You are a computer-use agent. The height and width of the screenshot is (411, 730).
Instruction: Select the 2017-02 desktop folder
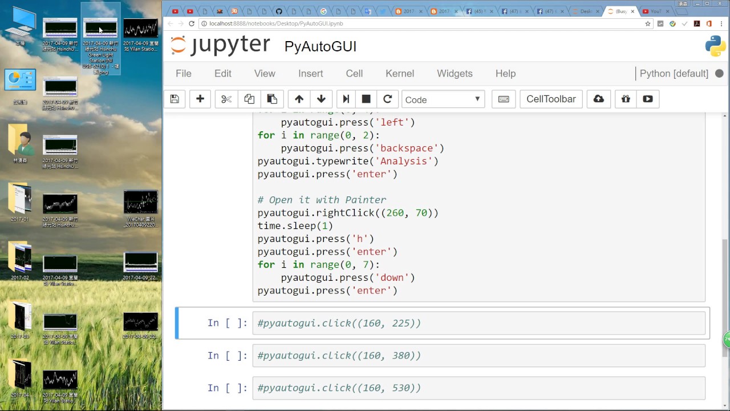20,261
